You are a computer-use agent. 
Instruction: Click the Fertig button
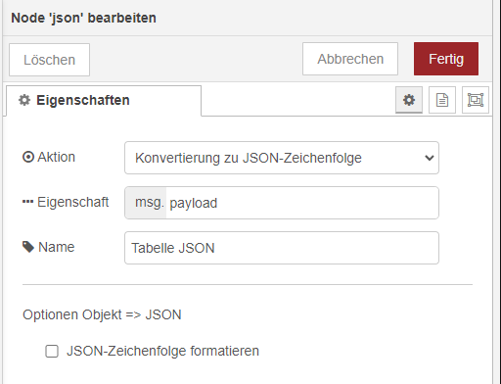pyautogui.click(x=446, y=59)
